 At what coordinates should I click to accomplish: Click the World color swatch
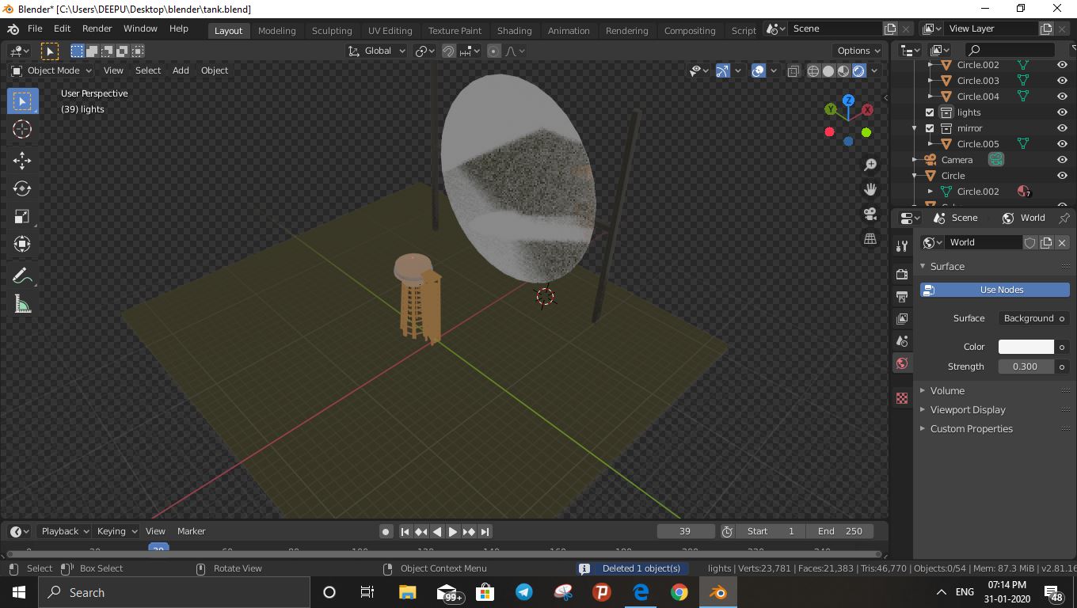[1026, 347]
